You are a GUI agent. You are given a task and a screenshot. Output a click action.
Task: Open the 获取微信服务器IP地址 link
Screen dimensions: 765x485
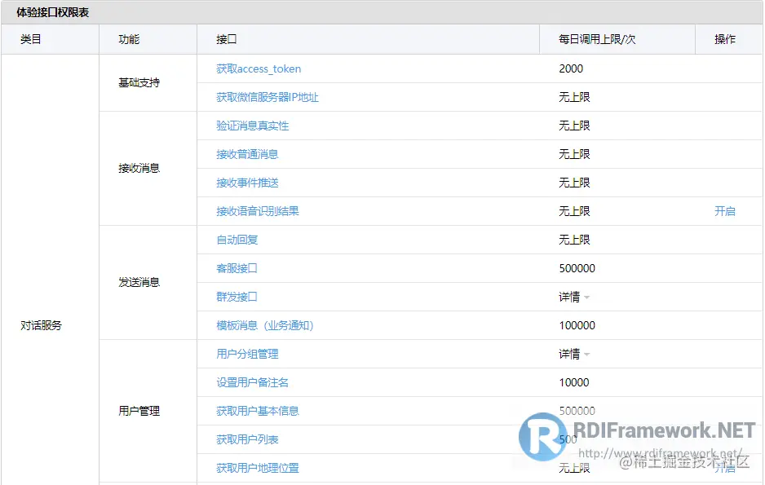click(x=268, y=97)
